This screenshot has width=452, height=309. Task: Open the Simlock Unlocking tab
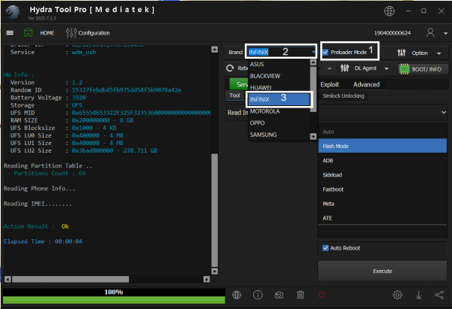pos(344,95)
